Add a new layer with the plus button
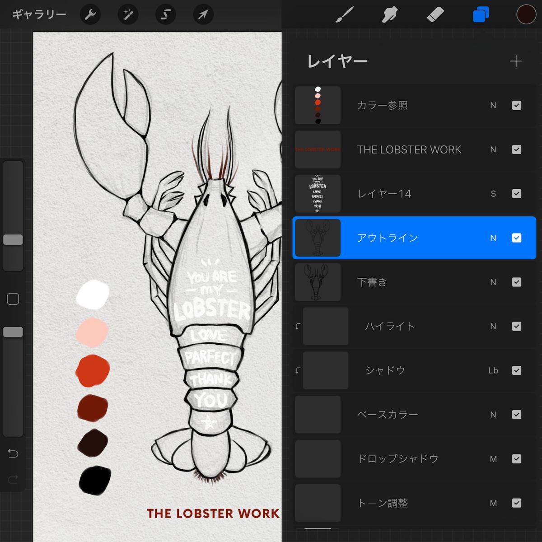The height and width of the screenshot is (542, 542). click(517, 61)
